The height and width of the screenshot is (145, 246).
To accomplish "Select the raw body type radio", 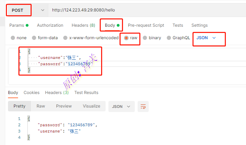I will point(131,38).
